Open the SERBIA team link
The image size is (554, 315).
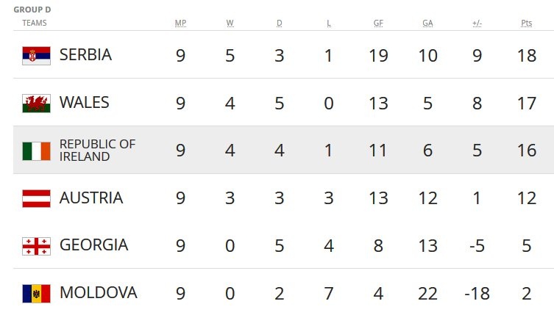pyautogui.click(x=85, y=54)
